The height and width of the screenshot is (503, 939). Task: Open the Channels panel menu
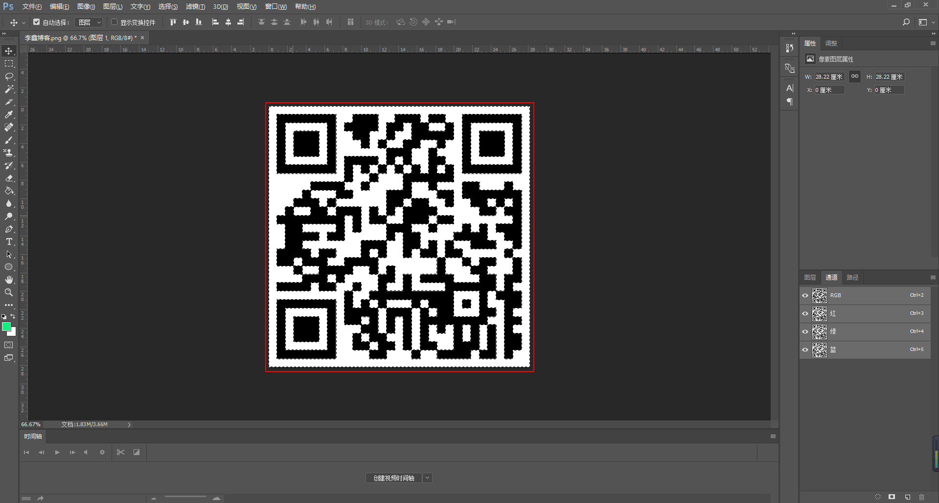pos(933,277)
